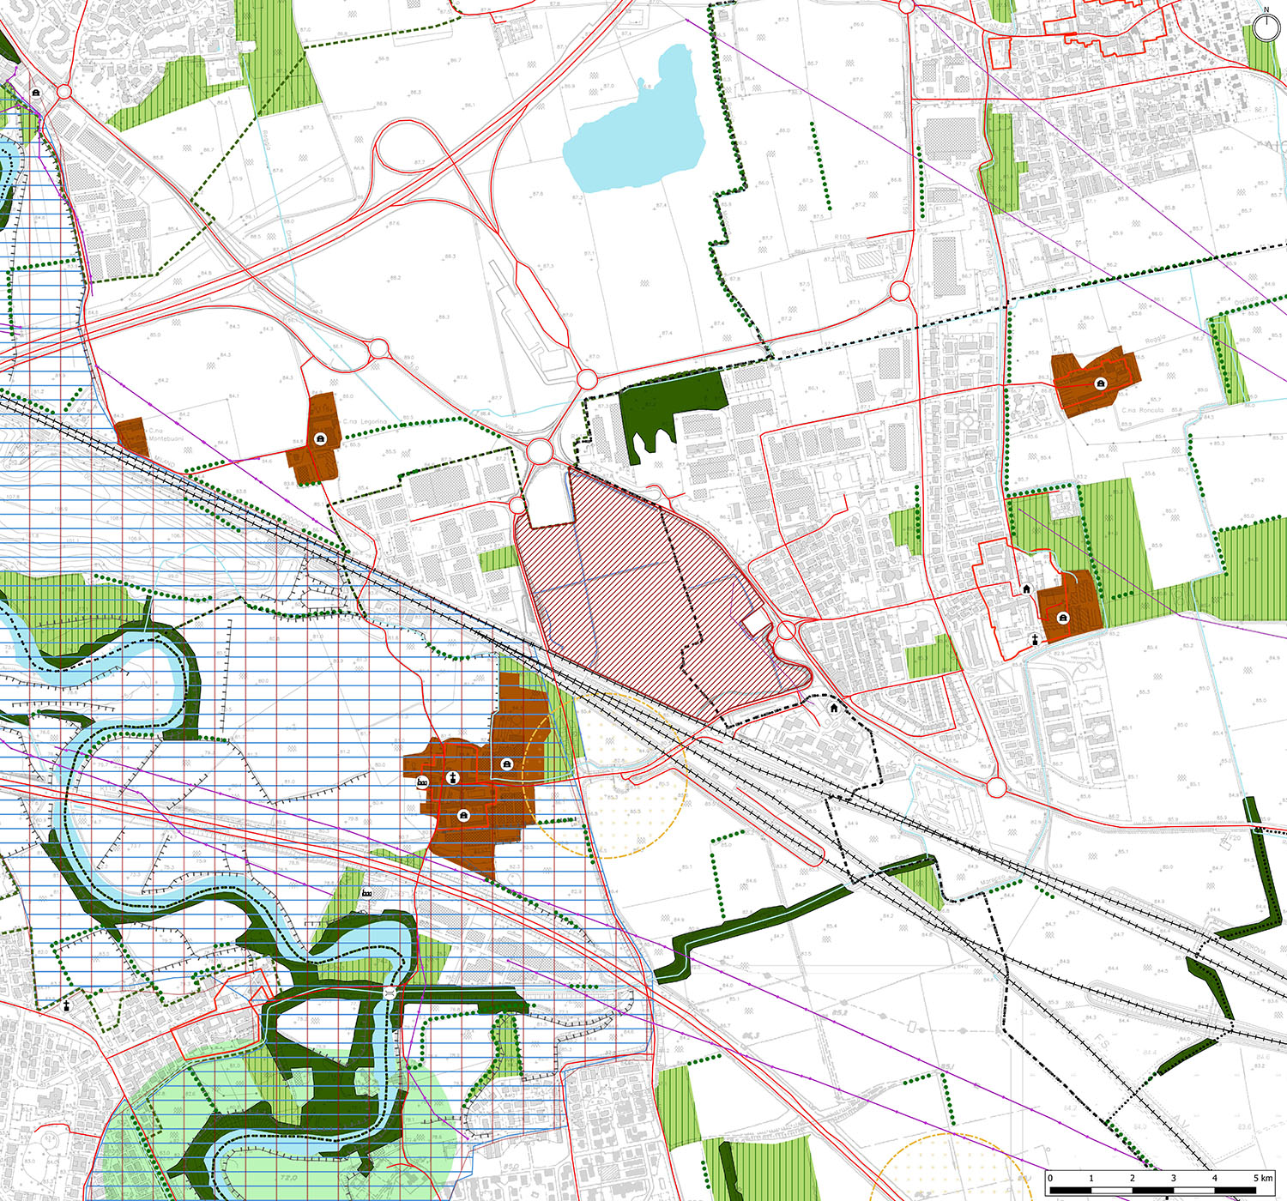The width and height of the screenshot is (1287, 1201).
Task: Click the cross icon in the central brown settlement
Action: coord(451,777)
